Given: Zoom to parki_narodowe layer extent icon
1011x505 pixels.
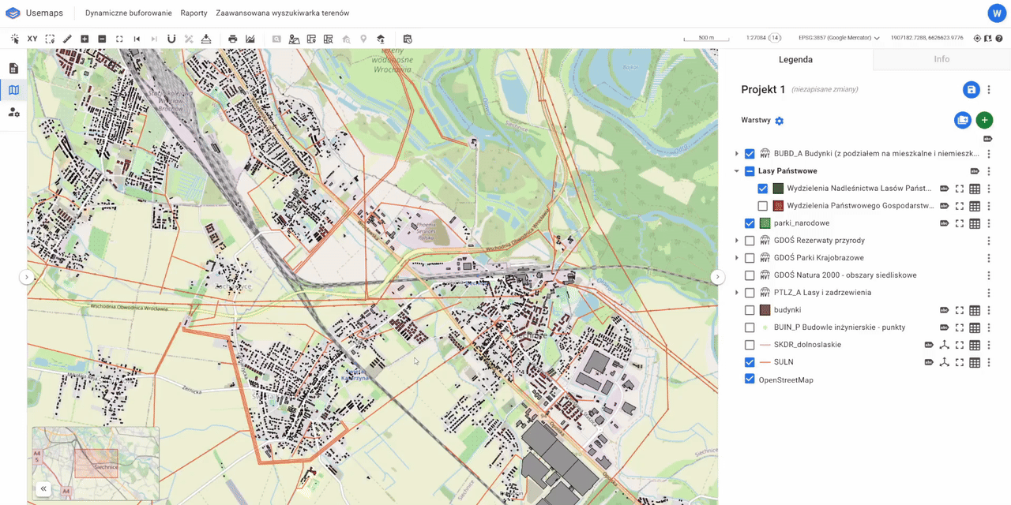Looking at the screenshot, I should (960, 223).
